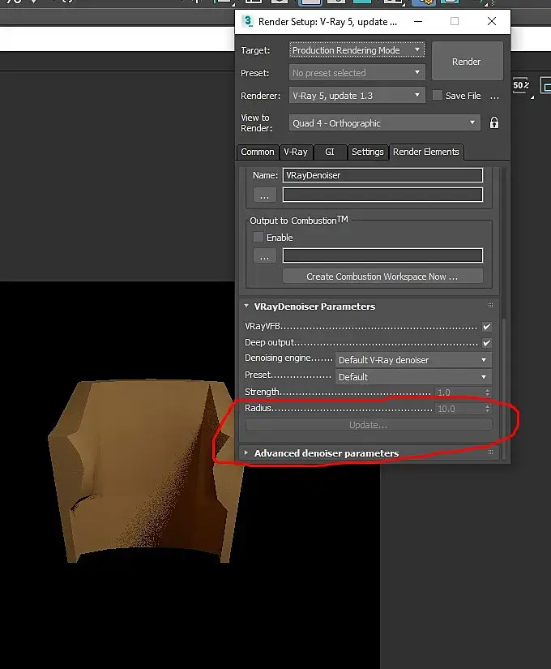Open the denoiser Preset dropdown showing Default
Screen dimensions: 551x669
pos(413,377)
